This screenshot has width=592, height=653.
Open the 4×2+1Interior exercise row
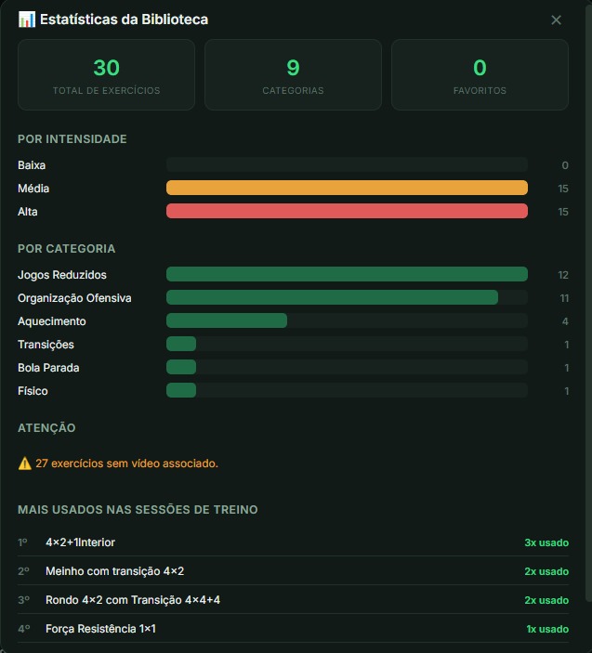(293, 542)
